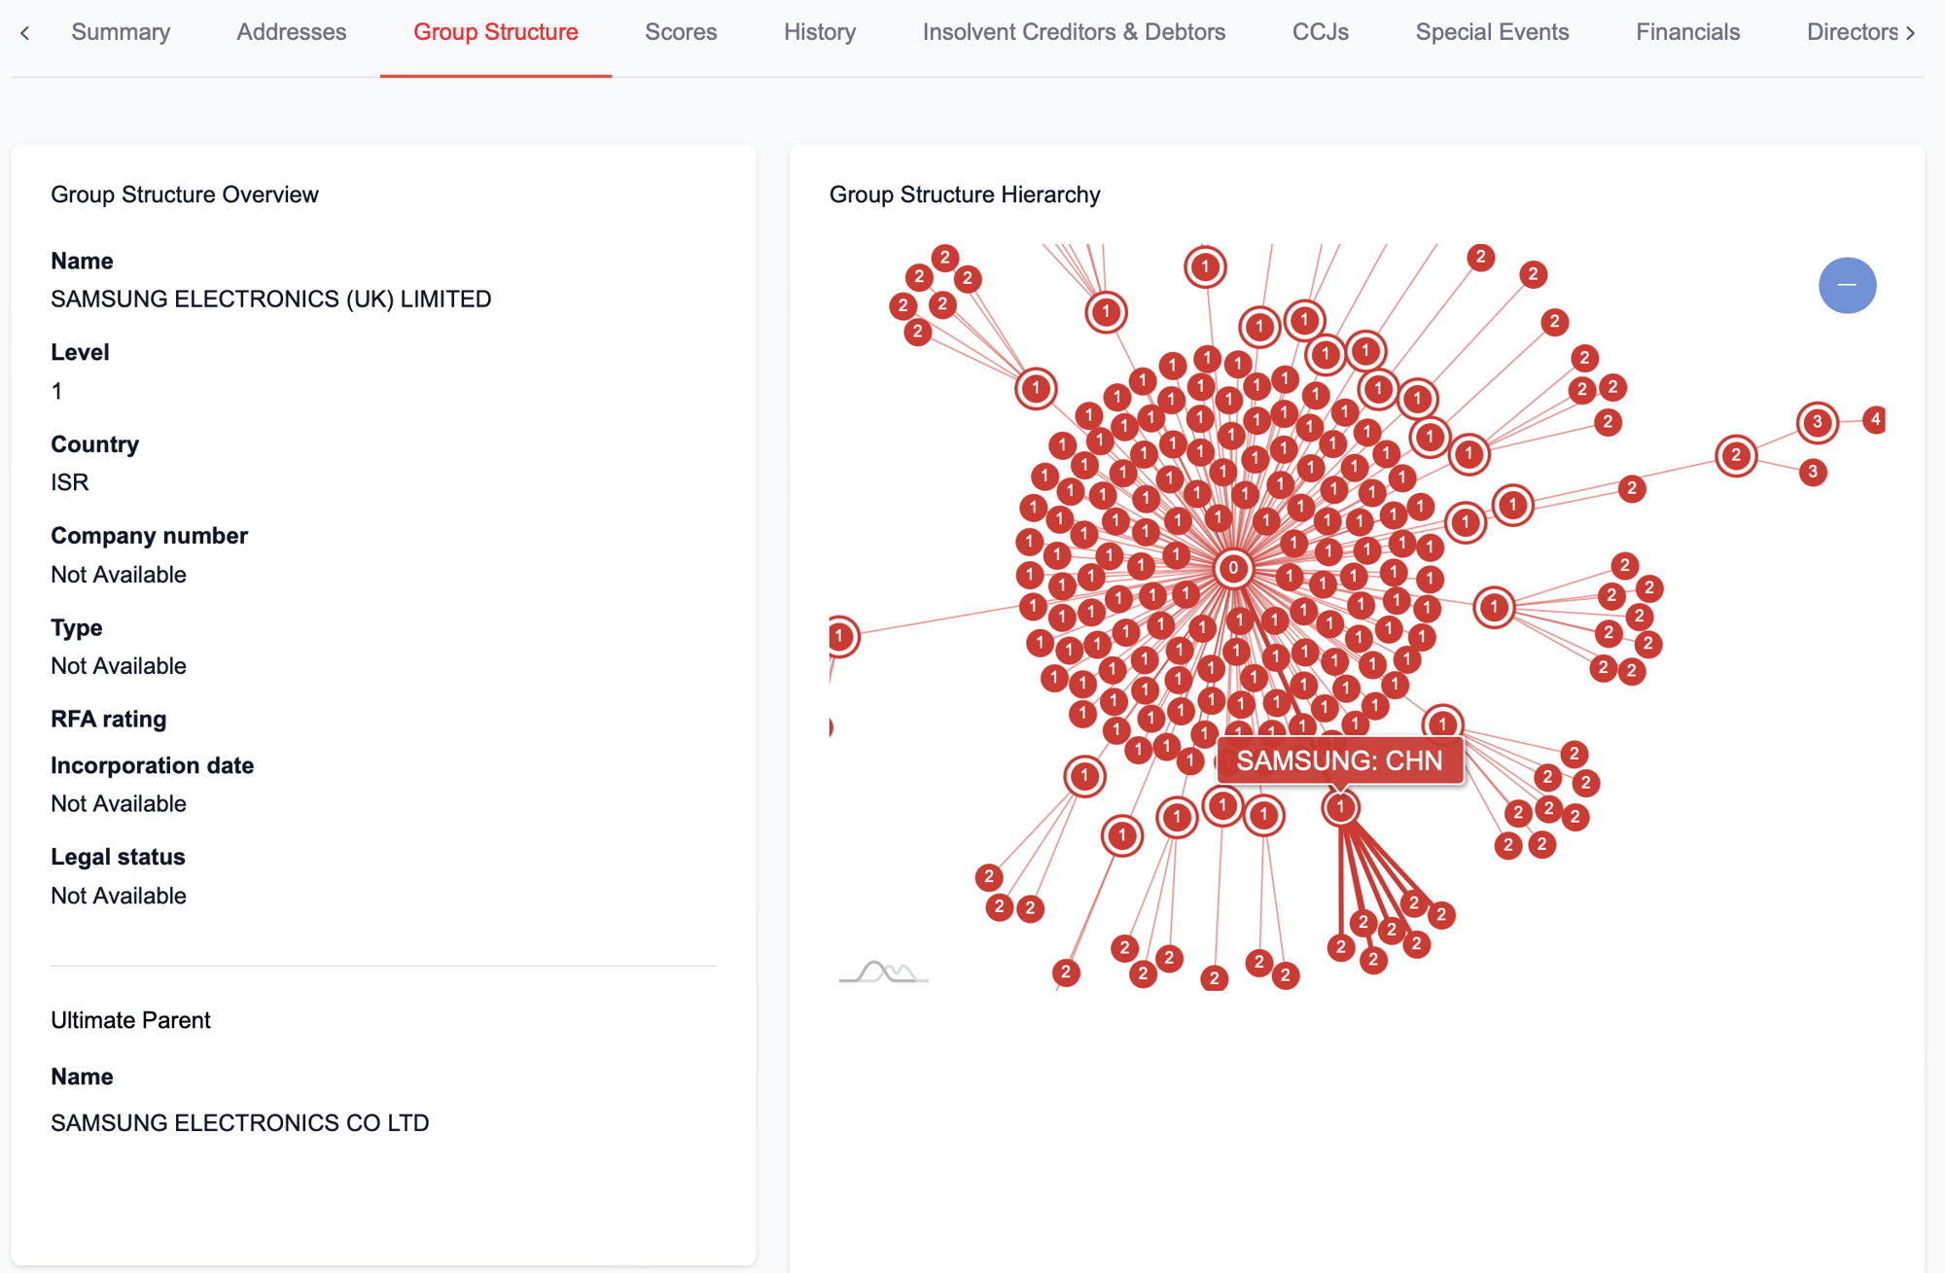Select the central level 0 root node
This screenshot has height=1273, width=1945.
(1233, 568)
